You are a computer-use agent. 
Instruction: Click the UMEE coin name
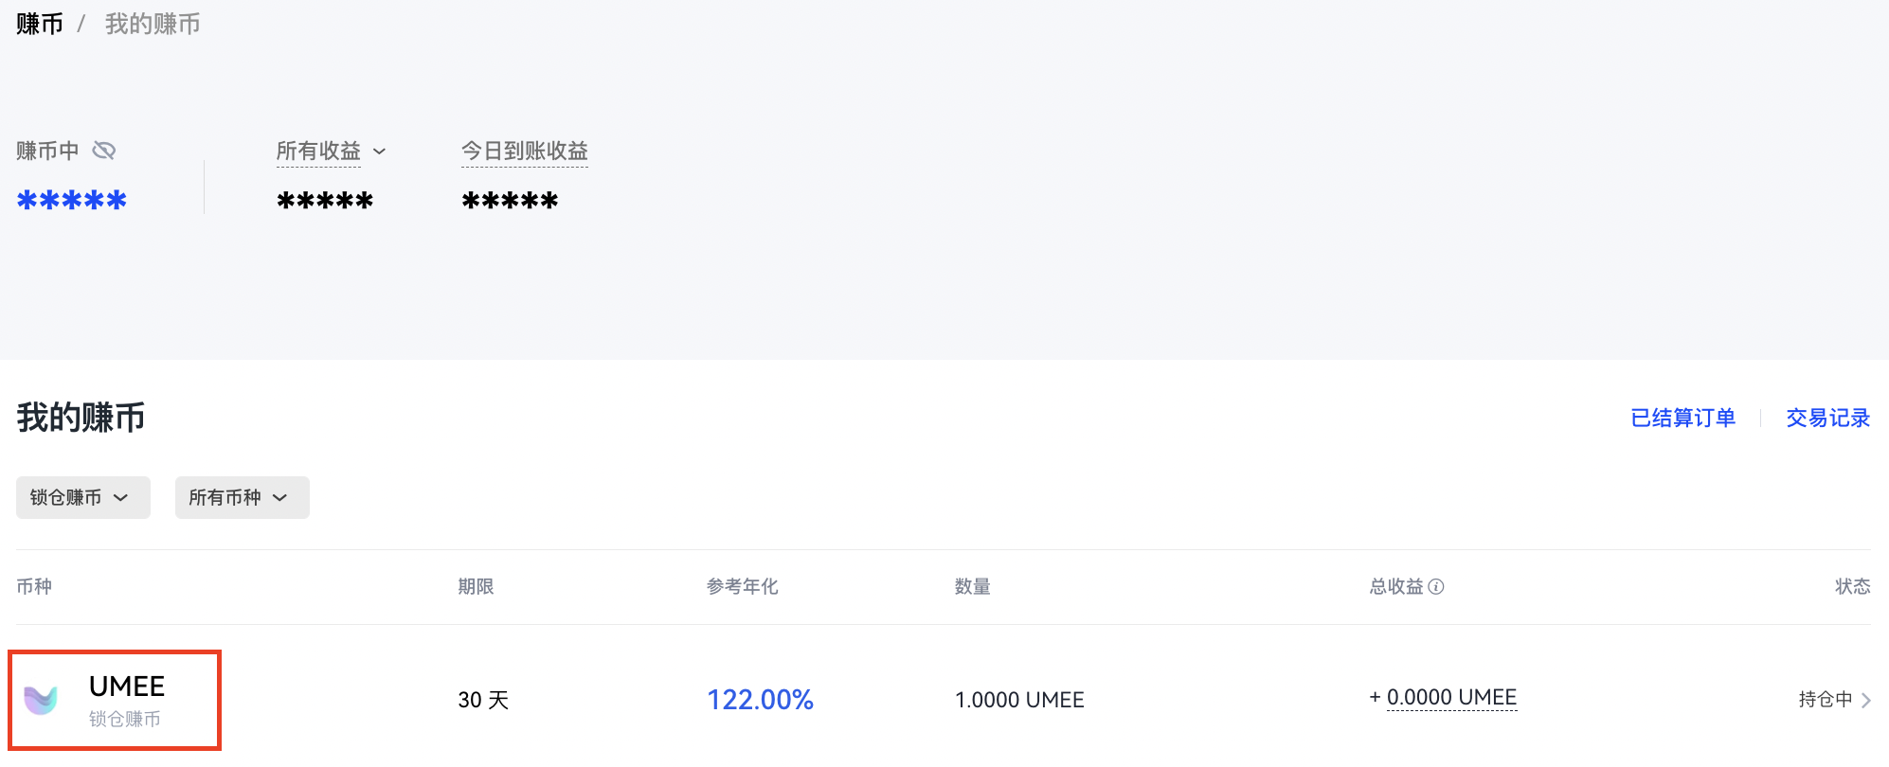coord(127,686)
